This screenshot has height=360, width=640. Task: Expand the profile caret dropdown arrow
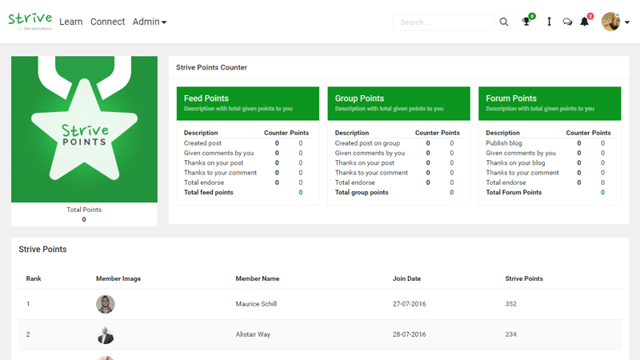point(627,22)
